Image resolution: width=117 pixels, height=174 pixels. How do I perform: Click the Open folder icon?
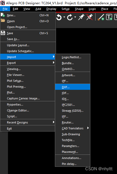coord(3,21)
